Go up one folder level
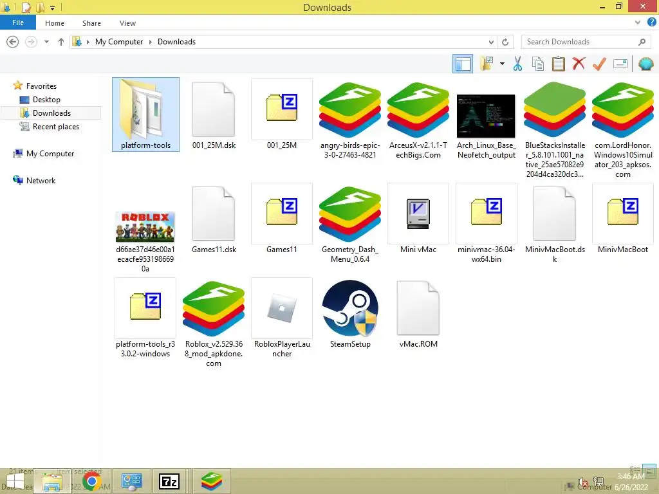The width and height of the screenshot is (659, 494). pyautogui.click(x=61, y=42)
